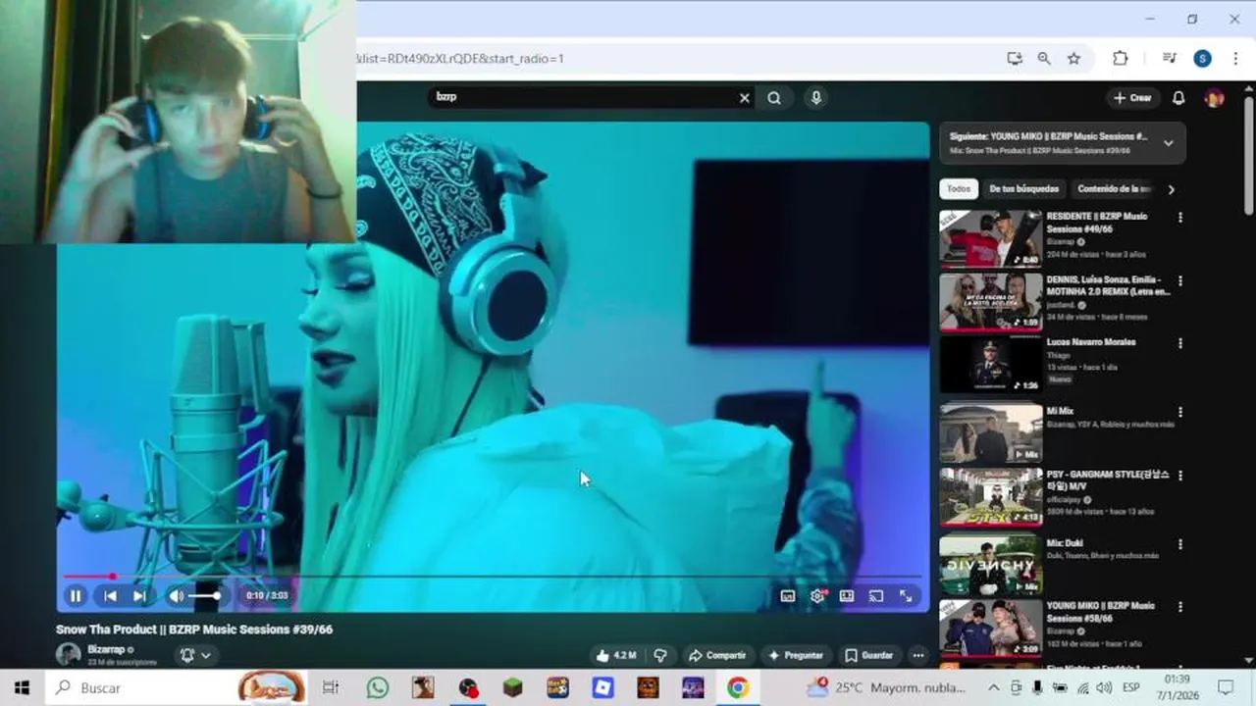Click the page vertical scrollbar

tap(1248, 157)
